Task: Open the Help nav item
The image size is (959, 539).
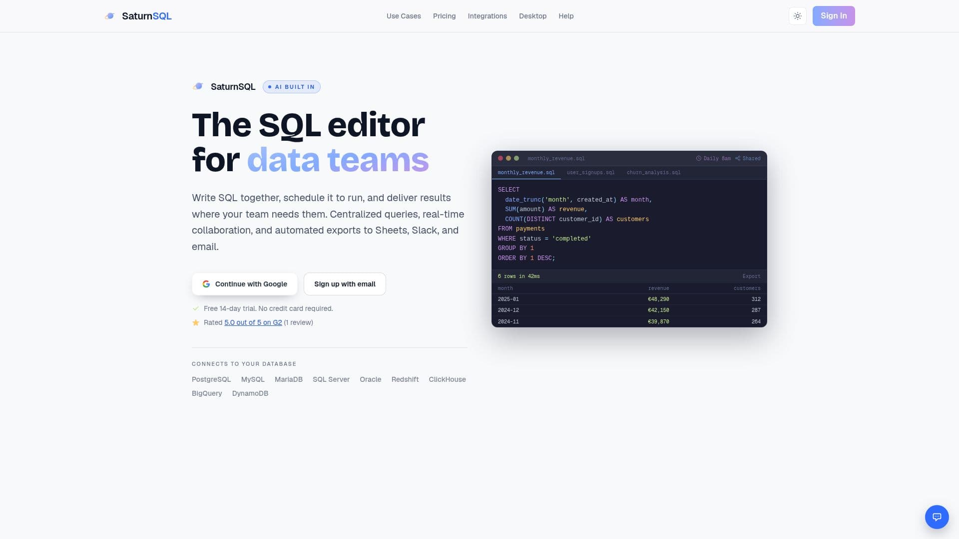Action: coord(566,16)
